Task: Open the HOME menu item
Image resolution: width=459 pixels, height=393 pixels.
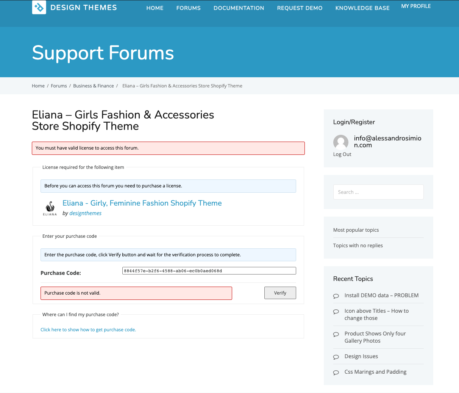Action: coord(155,8)
